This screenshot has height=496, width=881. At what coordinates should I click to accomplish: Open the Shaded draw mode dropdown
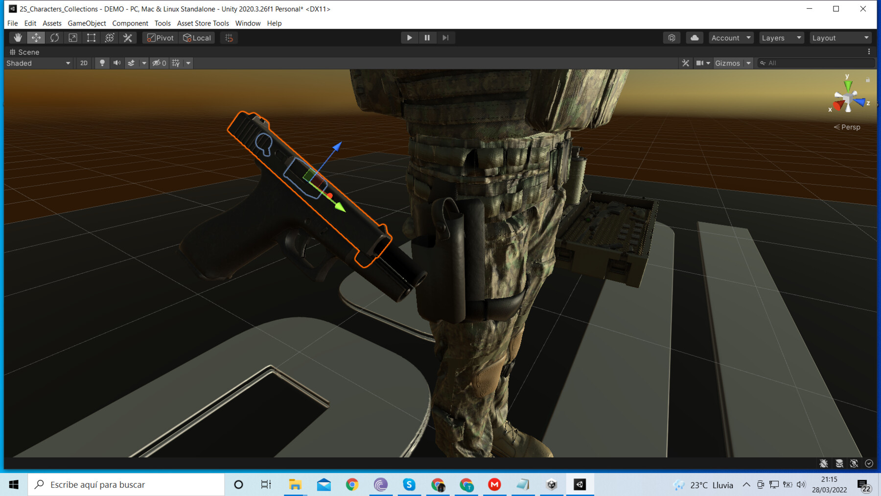click(x=38, y=63)
